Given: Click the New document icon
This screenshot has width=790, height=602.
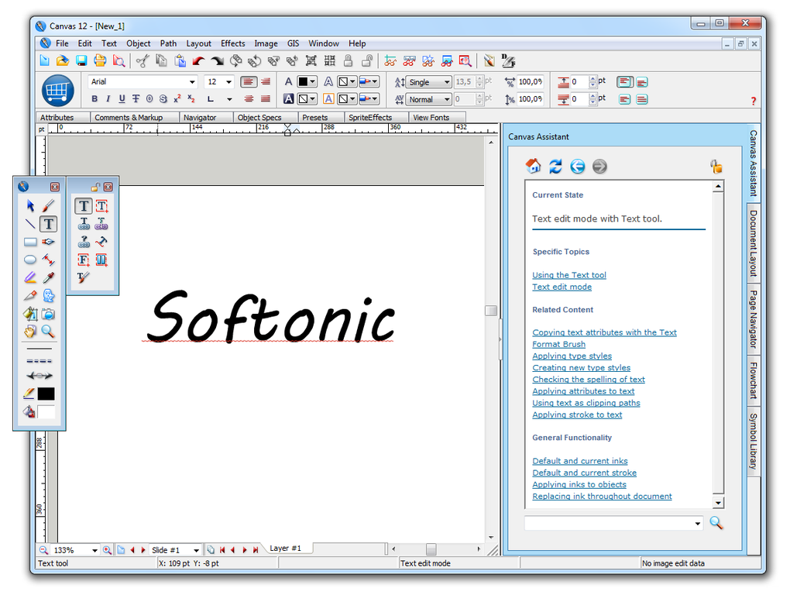Looking at the screenshot, I should tap(45, 61).
